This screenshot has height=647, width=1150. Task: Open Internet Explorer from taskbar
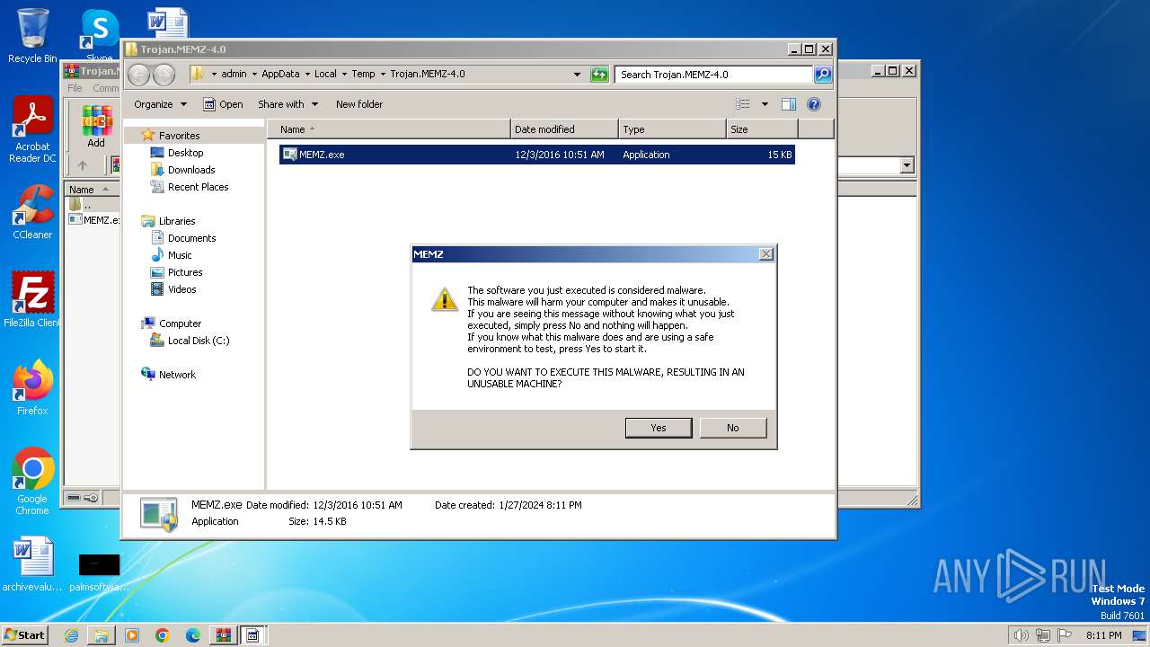click(x=71, y=635)
